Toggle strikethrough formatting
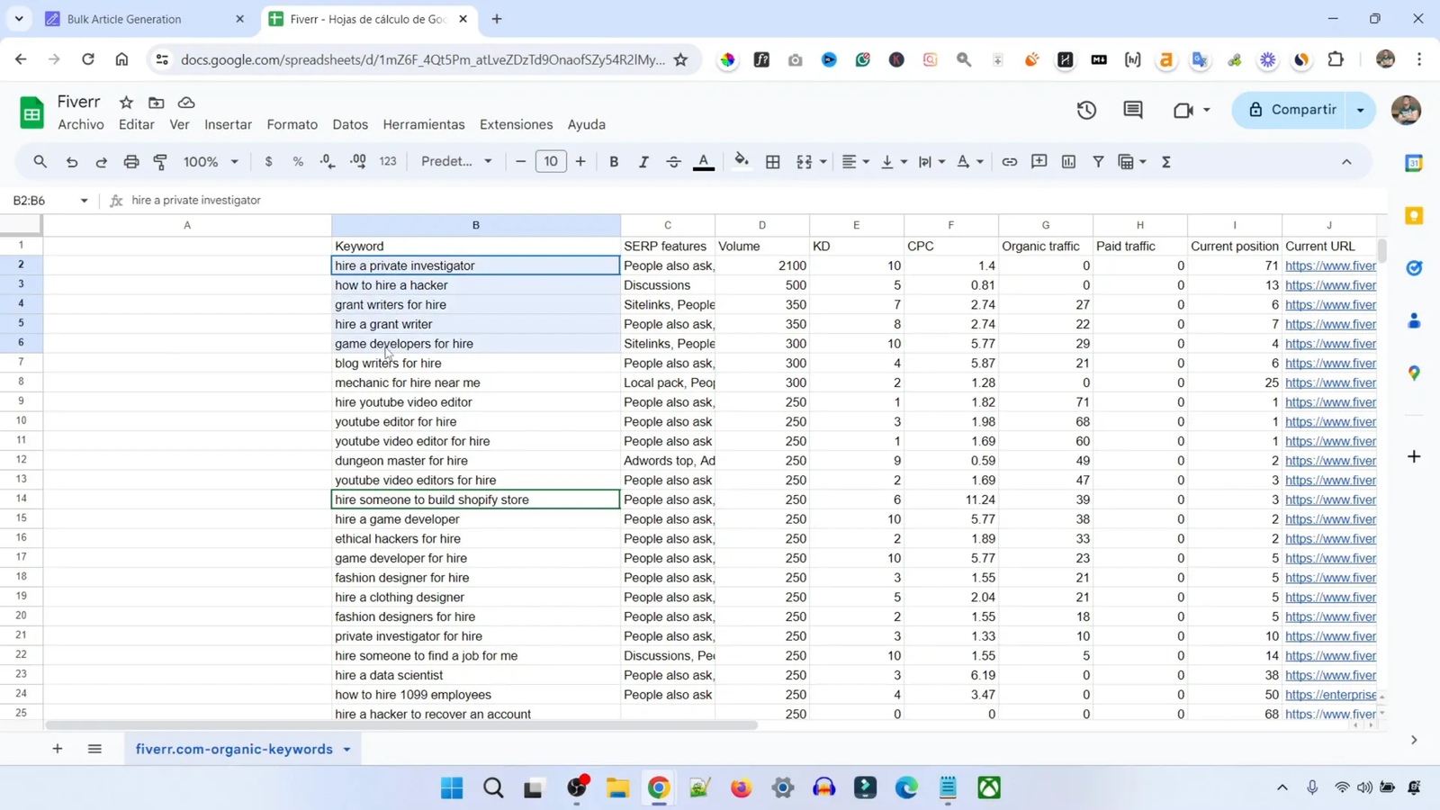1440x810 pixels. tap(673, 162)
